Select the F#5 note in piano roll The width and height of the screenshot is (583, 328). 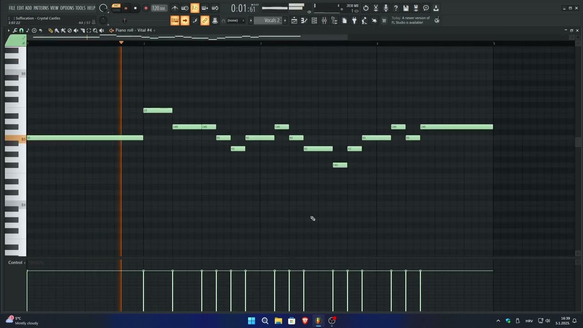pos(340,165)
